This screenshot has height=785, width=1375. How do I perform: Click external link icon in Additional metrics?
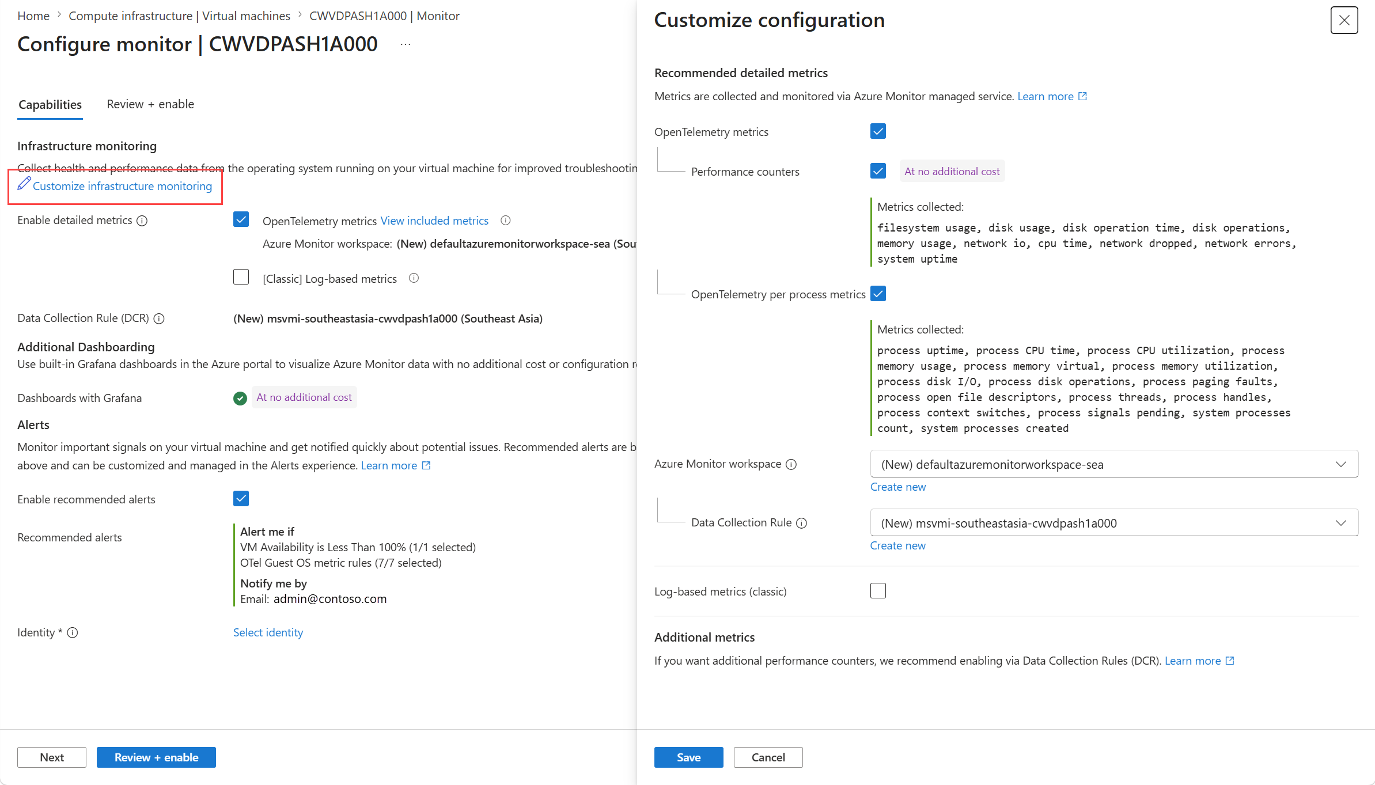coord(1230,661)
